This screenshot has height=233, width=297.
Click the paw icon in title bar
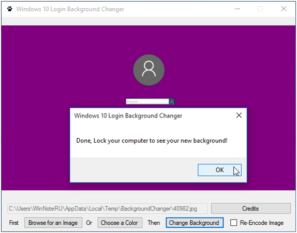point(10,9)
